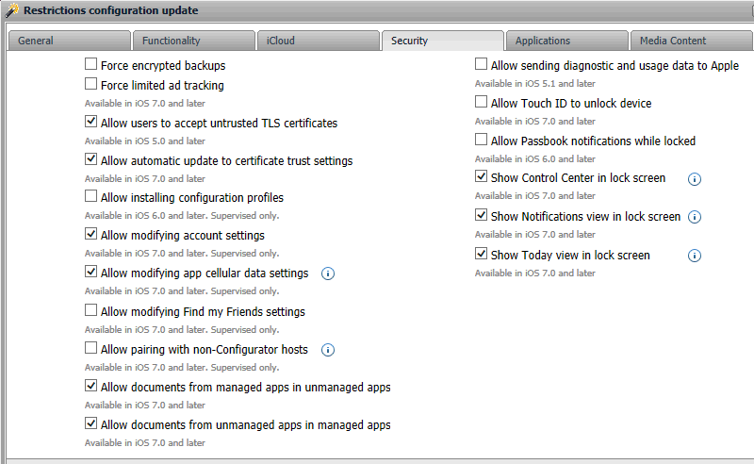Click info icon beside Show Today view

(x=695, y=256)
